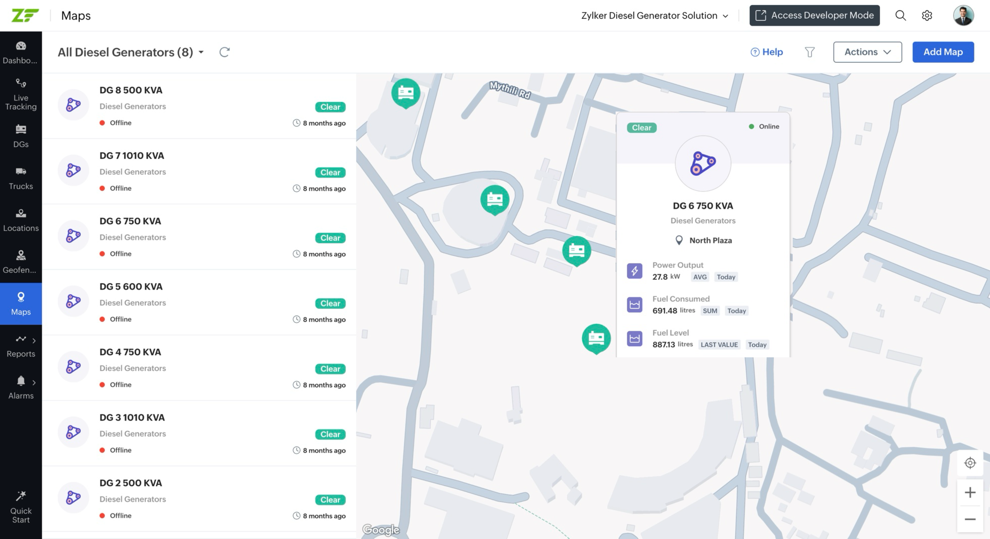Open settings gear icon

tap(927, 15)
